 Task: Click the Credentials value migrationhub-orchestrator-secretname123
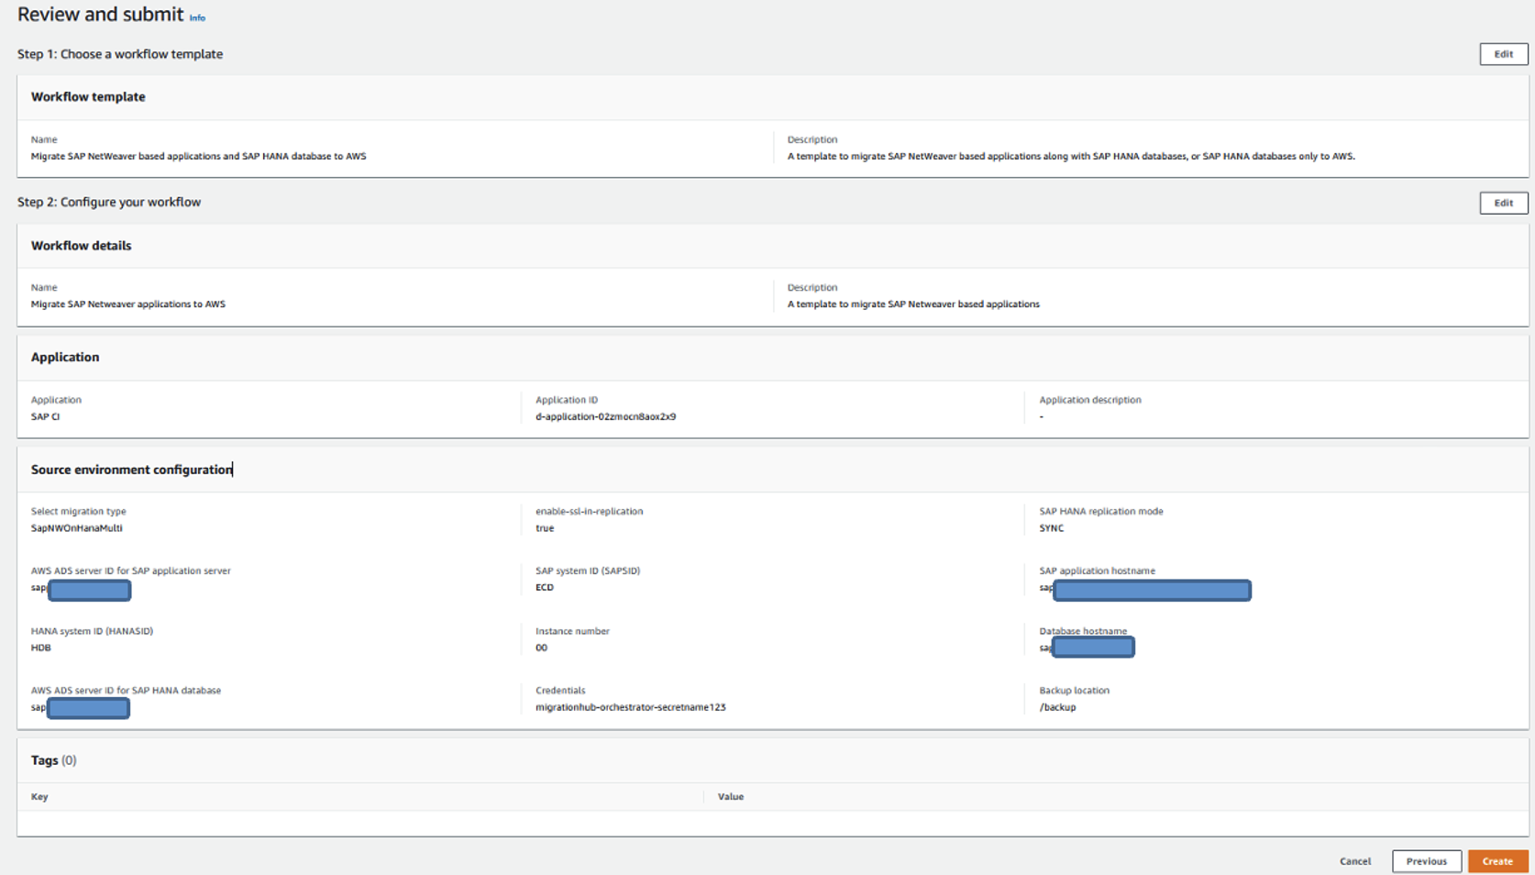pyautogui.click(x=630, y=707)
